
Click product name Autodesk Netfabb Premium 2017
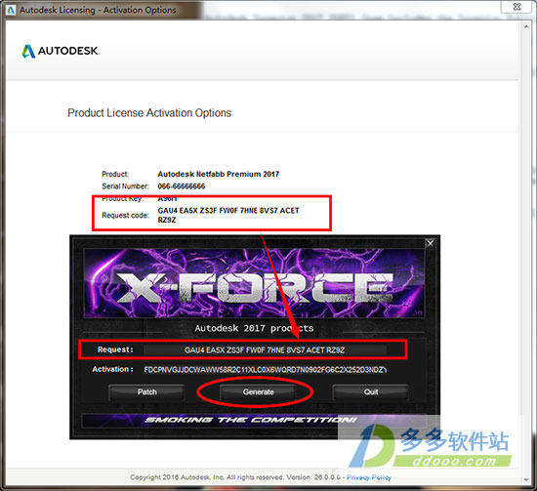click(218, 174)
